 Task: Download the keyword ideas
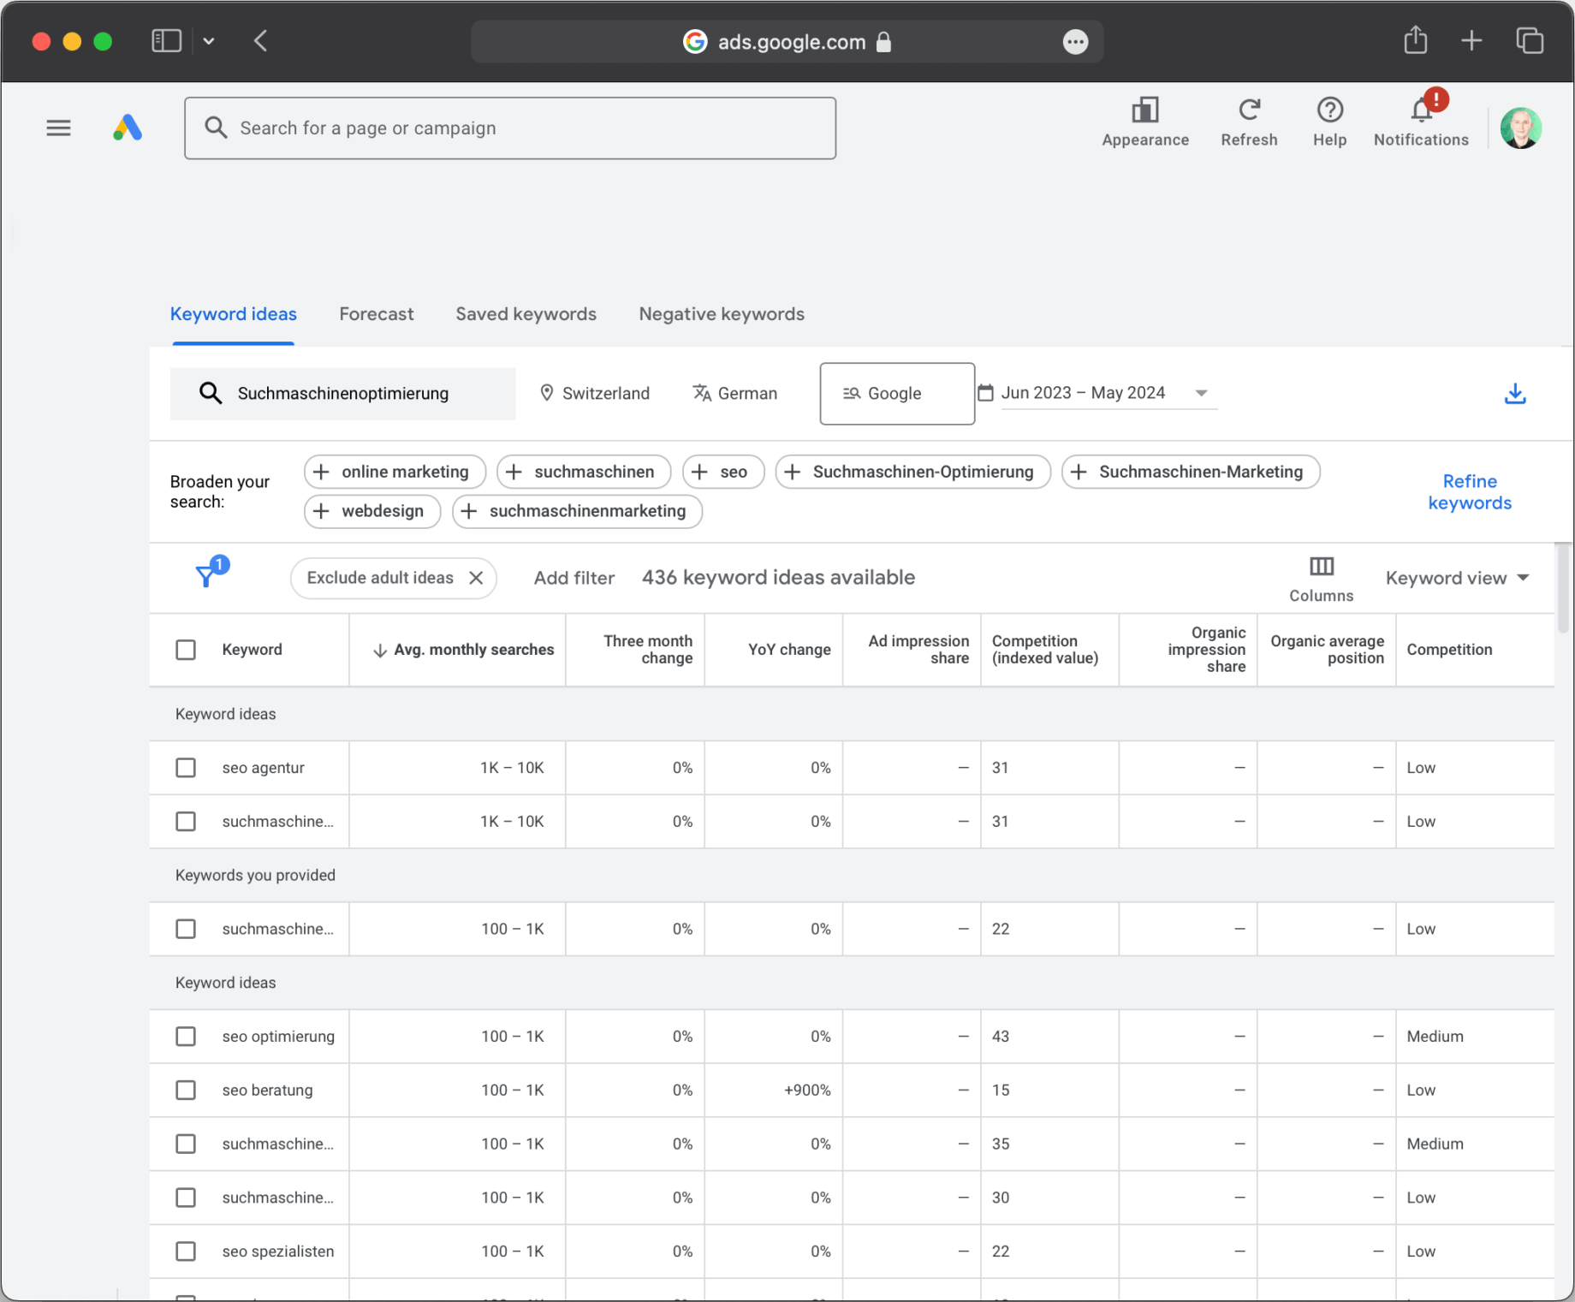1514,393
